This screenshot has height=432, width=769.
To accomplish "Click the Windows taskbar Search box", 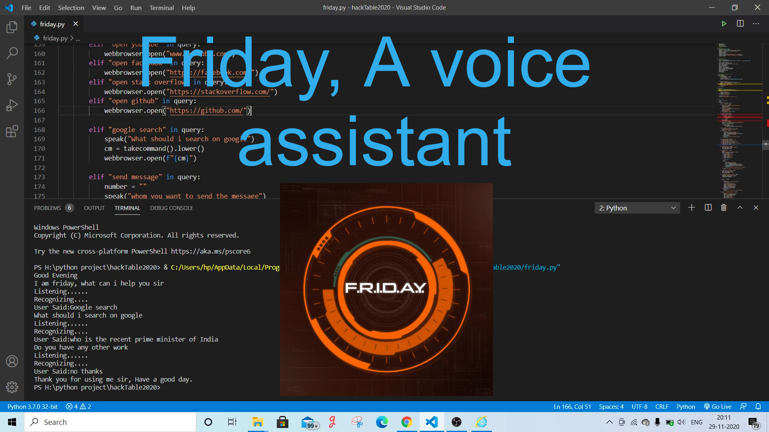I will click(110, 422).
